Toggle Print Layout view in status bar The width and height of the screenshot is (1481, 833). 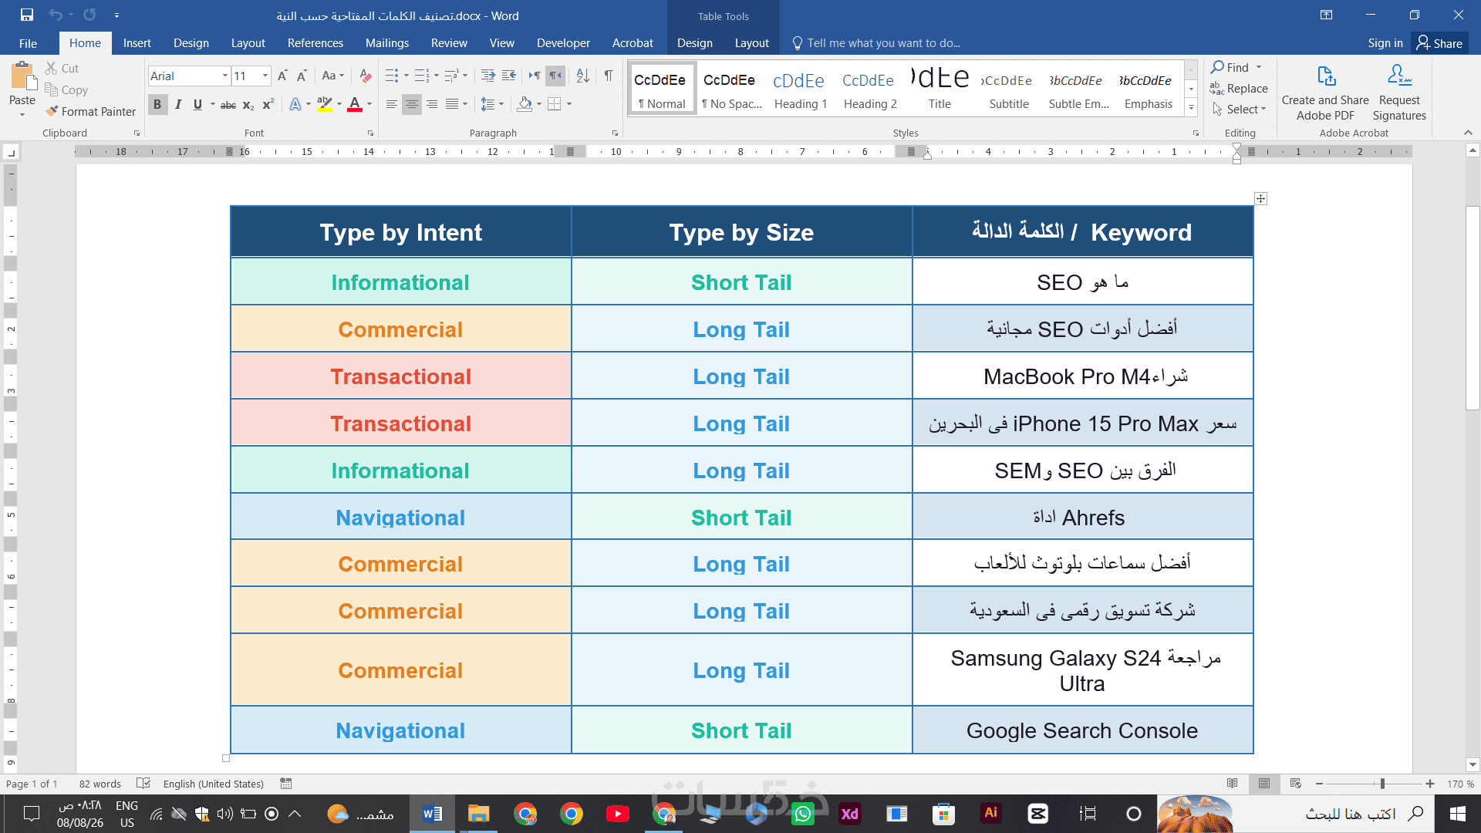click(1264, 784)
